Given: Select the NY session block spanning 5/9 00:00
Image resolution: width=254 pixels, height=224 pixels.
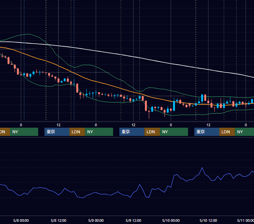Looking at the screenshot, I should [x=99, y=132].
